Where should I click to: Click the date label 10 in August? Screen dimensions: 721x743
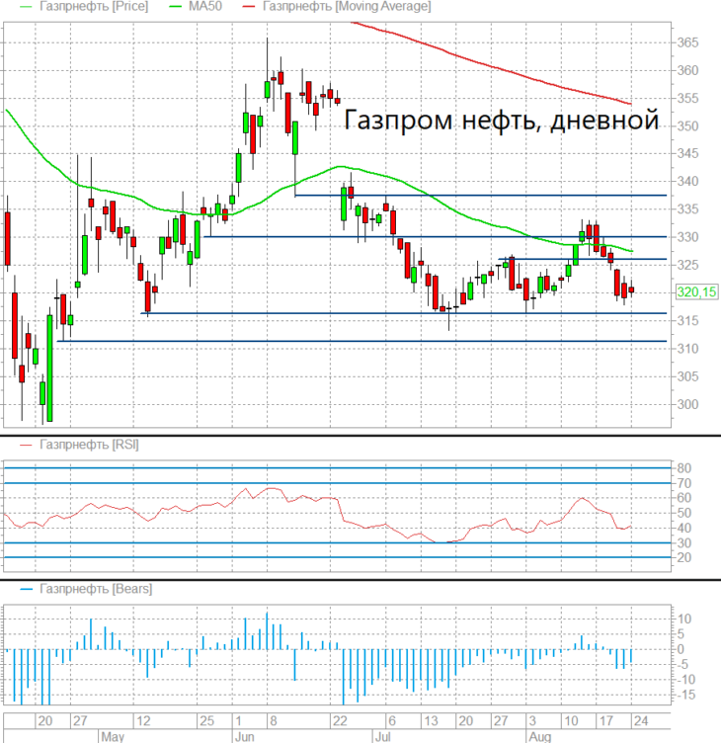coord(571,721)
